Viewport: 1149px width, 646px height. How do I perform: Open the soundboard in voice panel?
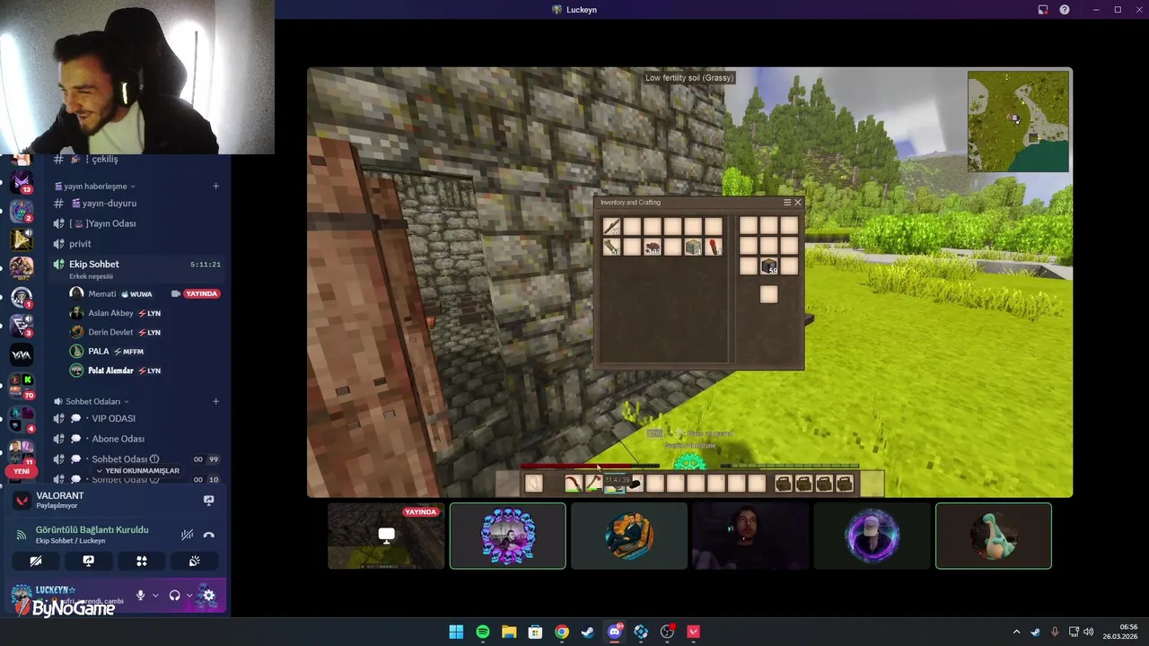pos(194,561)
